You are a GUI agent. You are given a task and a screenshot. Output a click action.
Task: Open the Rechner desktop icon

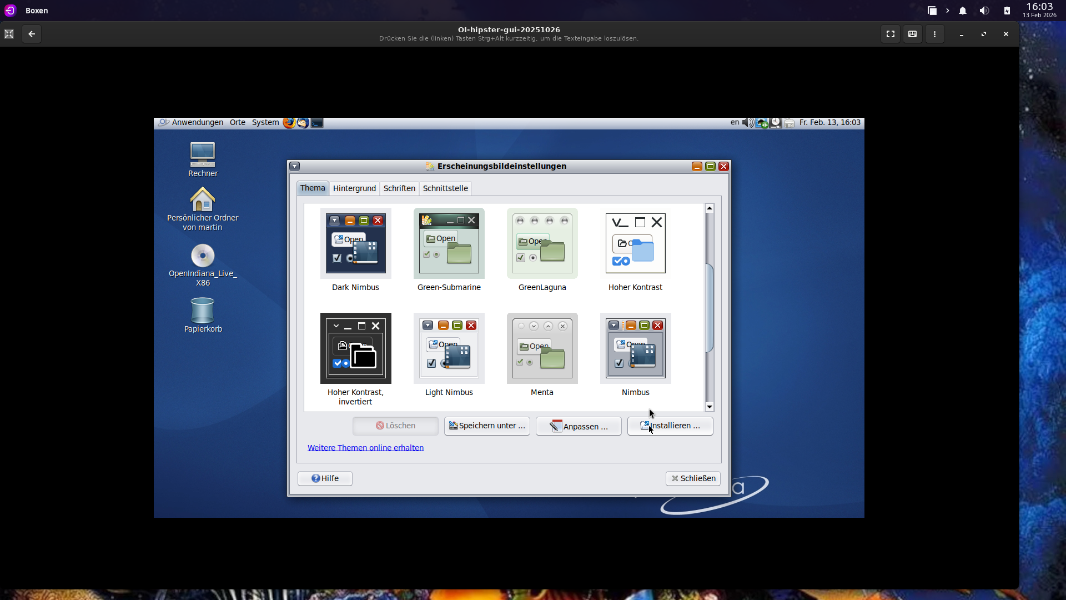203,155
